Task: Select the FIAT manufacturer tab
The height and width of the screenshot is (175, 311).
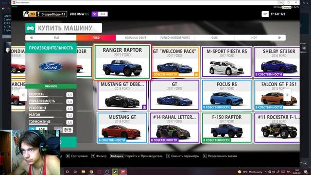Action: pos(56,38)
